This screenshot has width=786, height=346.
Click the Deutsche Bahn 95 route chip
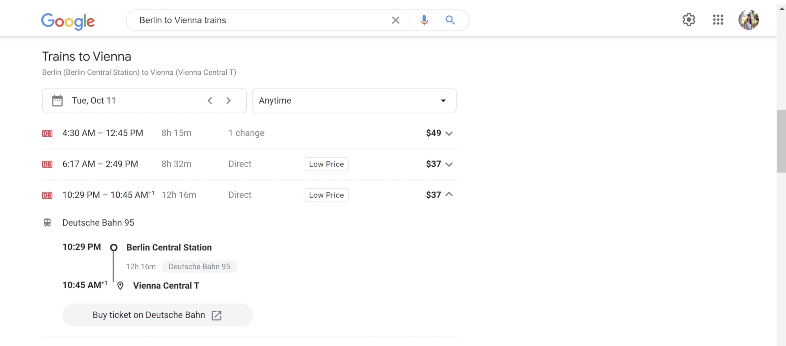coord(199,266)
